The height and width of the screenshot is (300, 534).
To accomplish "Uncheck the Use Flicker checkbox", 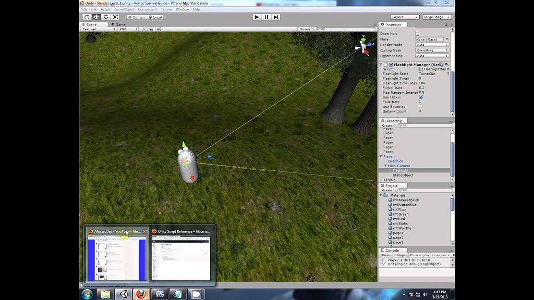I will tap(421, 97).
